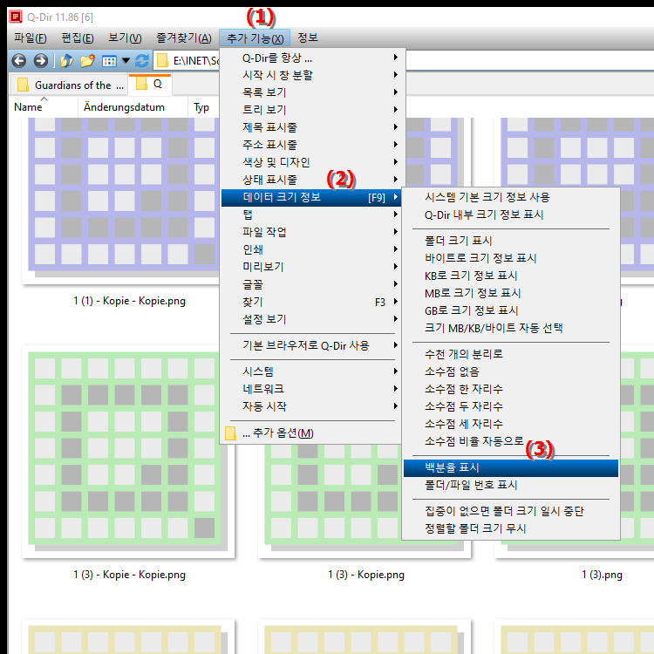The image size is (654, 654).
Task: Click the back navigation arrow icon
Action: (18, 61)
